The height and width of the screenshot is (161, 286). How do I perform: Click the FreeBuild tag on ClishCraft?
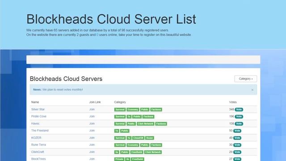(x=137, y=152)
